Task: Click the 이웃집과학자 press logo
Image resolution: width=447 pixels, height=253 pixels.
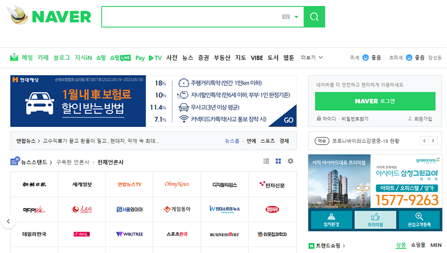Action: point(272,234)
